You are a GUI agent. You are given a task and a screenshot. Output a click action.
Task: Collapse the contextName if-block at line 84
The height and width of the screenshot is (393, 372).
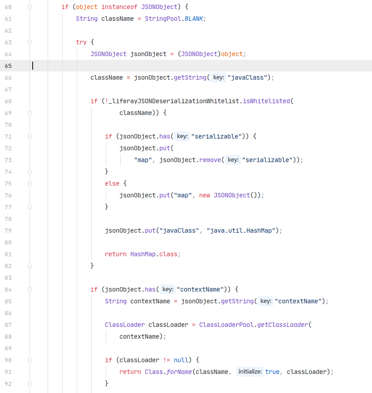pos(29,290)
